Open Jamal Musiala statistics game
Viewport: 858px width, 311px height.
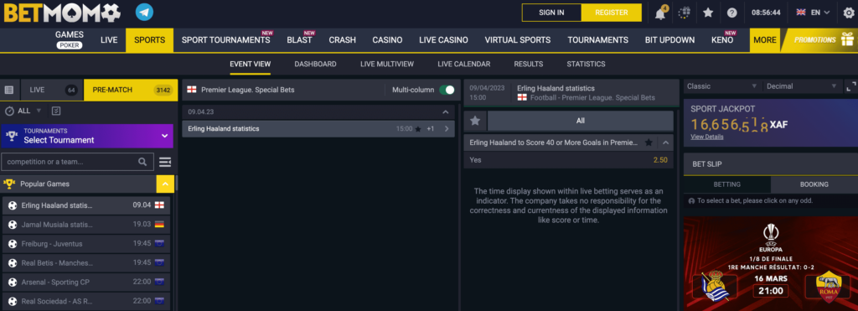pyautogui.click(x=86, y=225)
